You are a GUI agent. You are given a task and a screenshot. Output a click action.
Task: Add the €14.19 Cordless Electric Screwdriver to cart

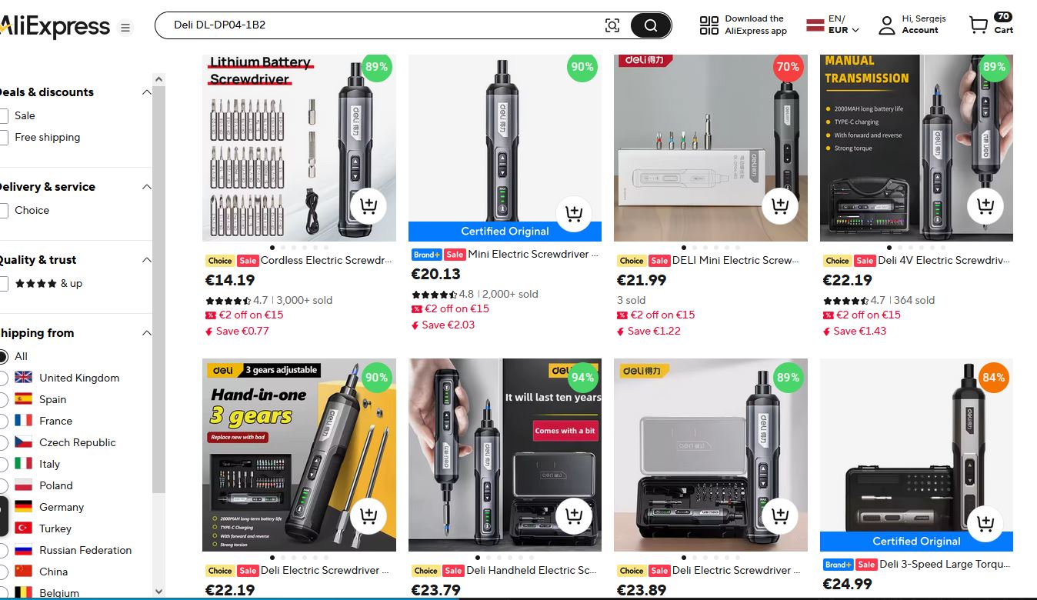click(368, 205)
